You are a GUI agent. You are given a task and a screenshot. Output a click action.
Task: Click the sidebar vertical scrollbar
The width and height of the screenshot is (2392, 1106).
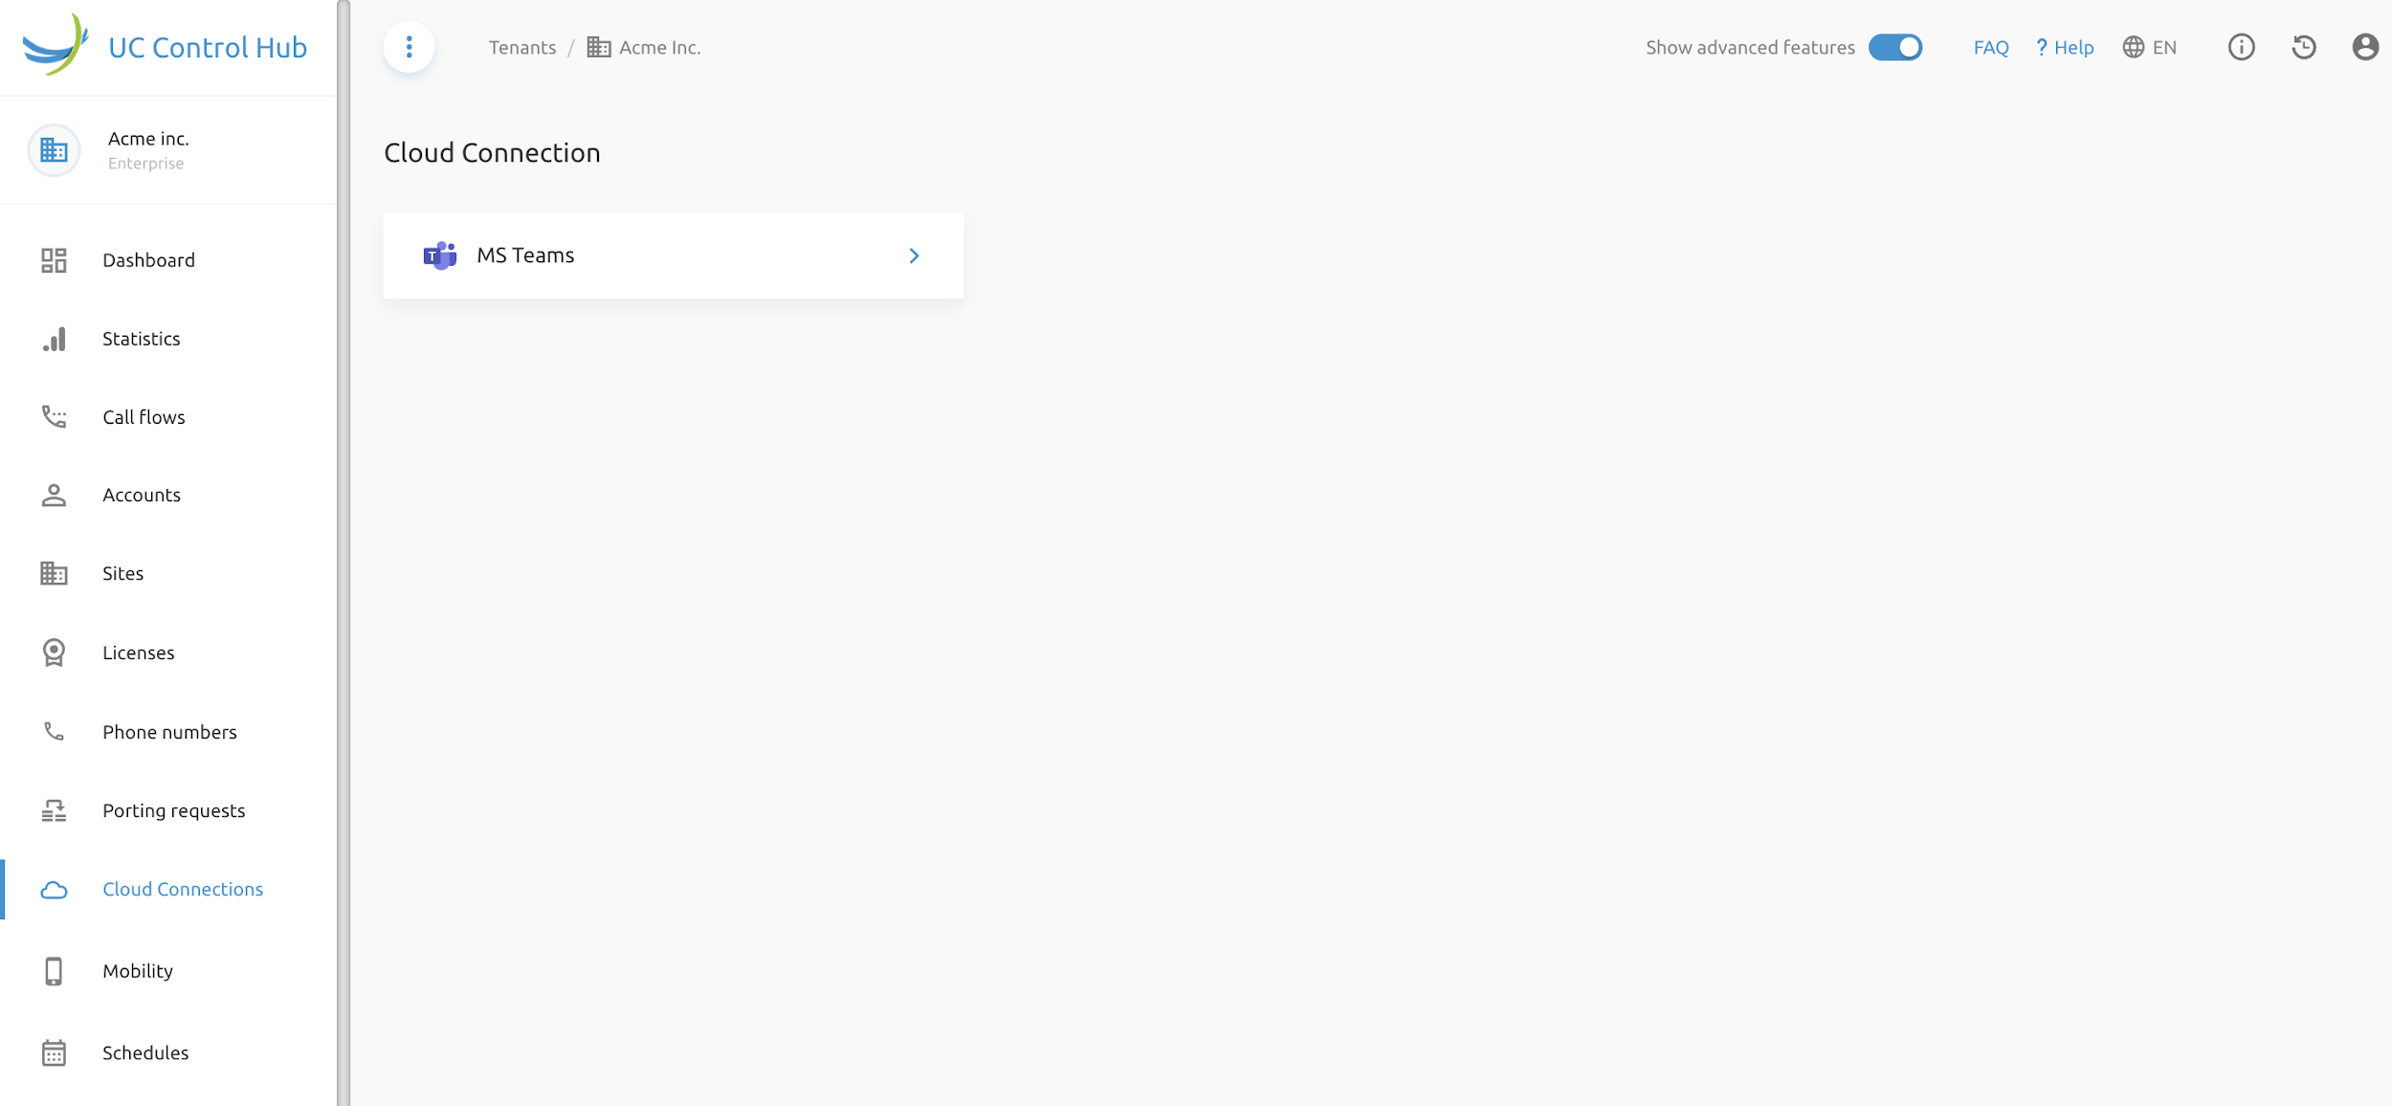(343, 553)
